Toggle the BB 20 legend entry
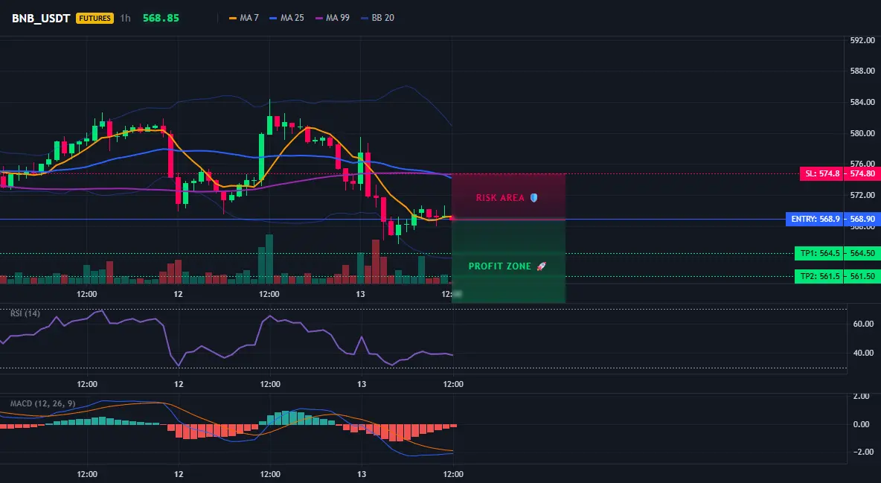The width and height of the screenshot is (881, 483). coord(377,18)
